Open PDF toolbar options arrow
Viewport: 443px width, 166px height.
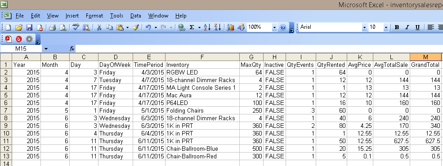click(x=38, y=39)
